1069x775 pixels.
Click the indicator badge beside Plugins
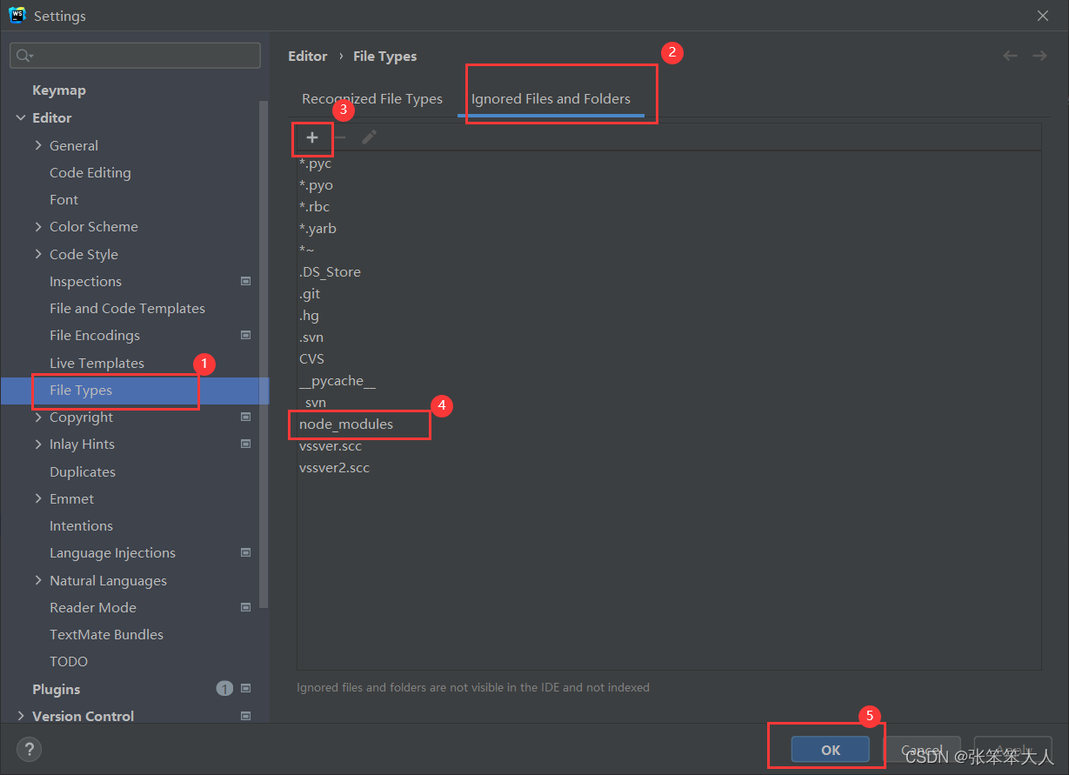[224, 688]
